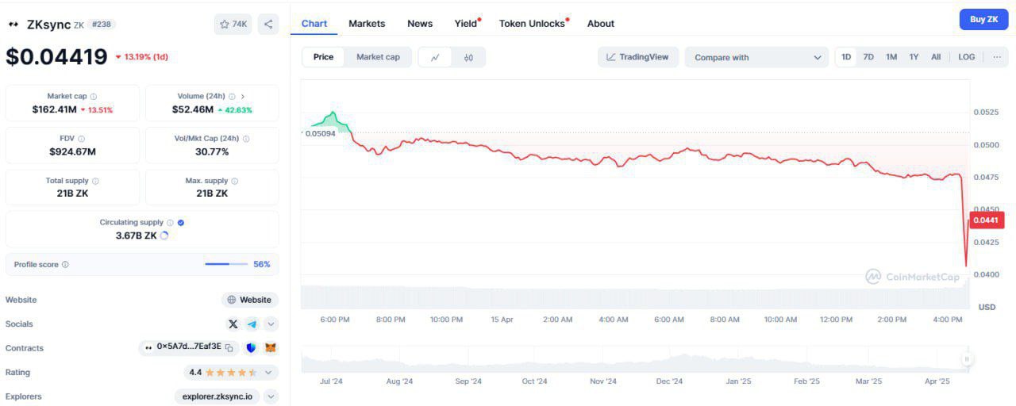Click the shield icon next to contract

coord(252,347)
